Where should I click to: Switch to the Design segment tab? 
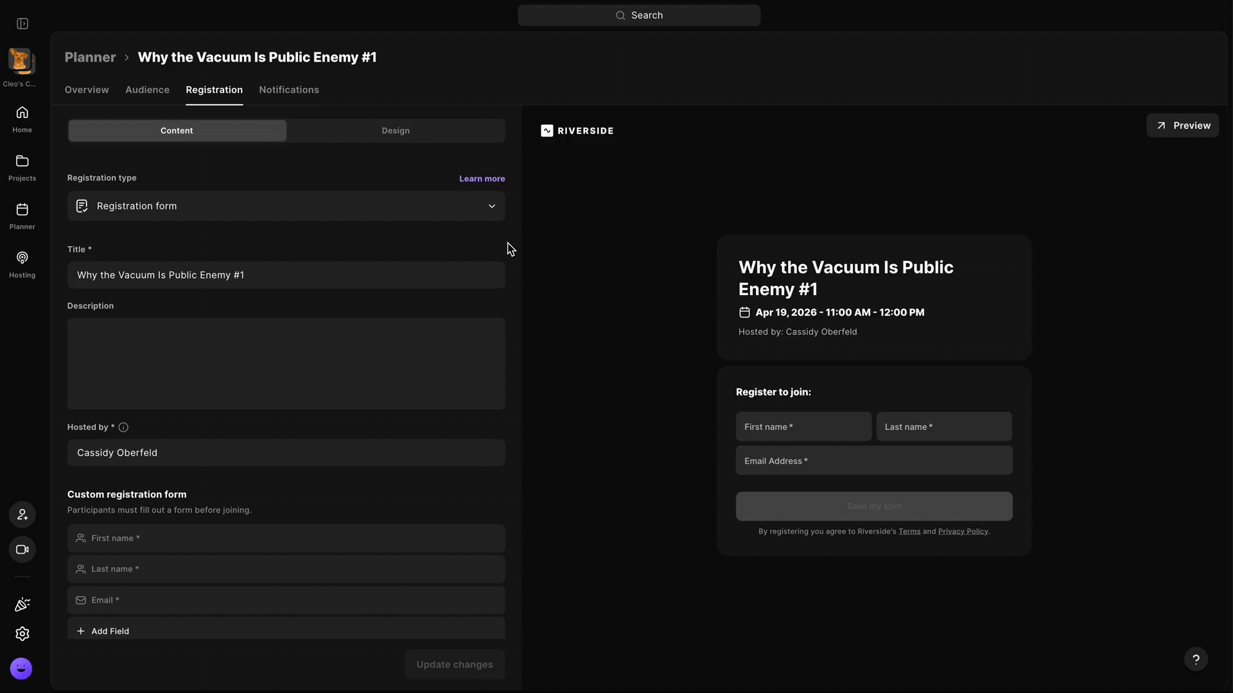click(396, 131)
